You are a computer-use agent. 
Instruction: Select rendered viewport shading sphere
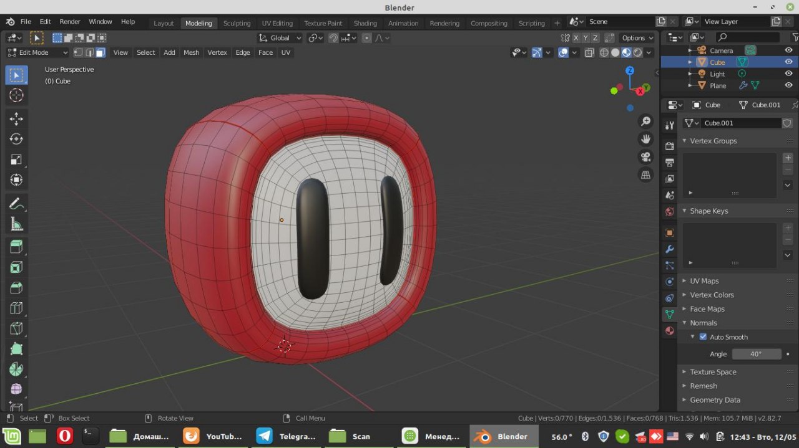(638, 52)
